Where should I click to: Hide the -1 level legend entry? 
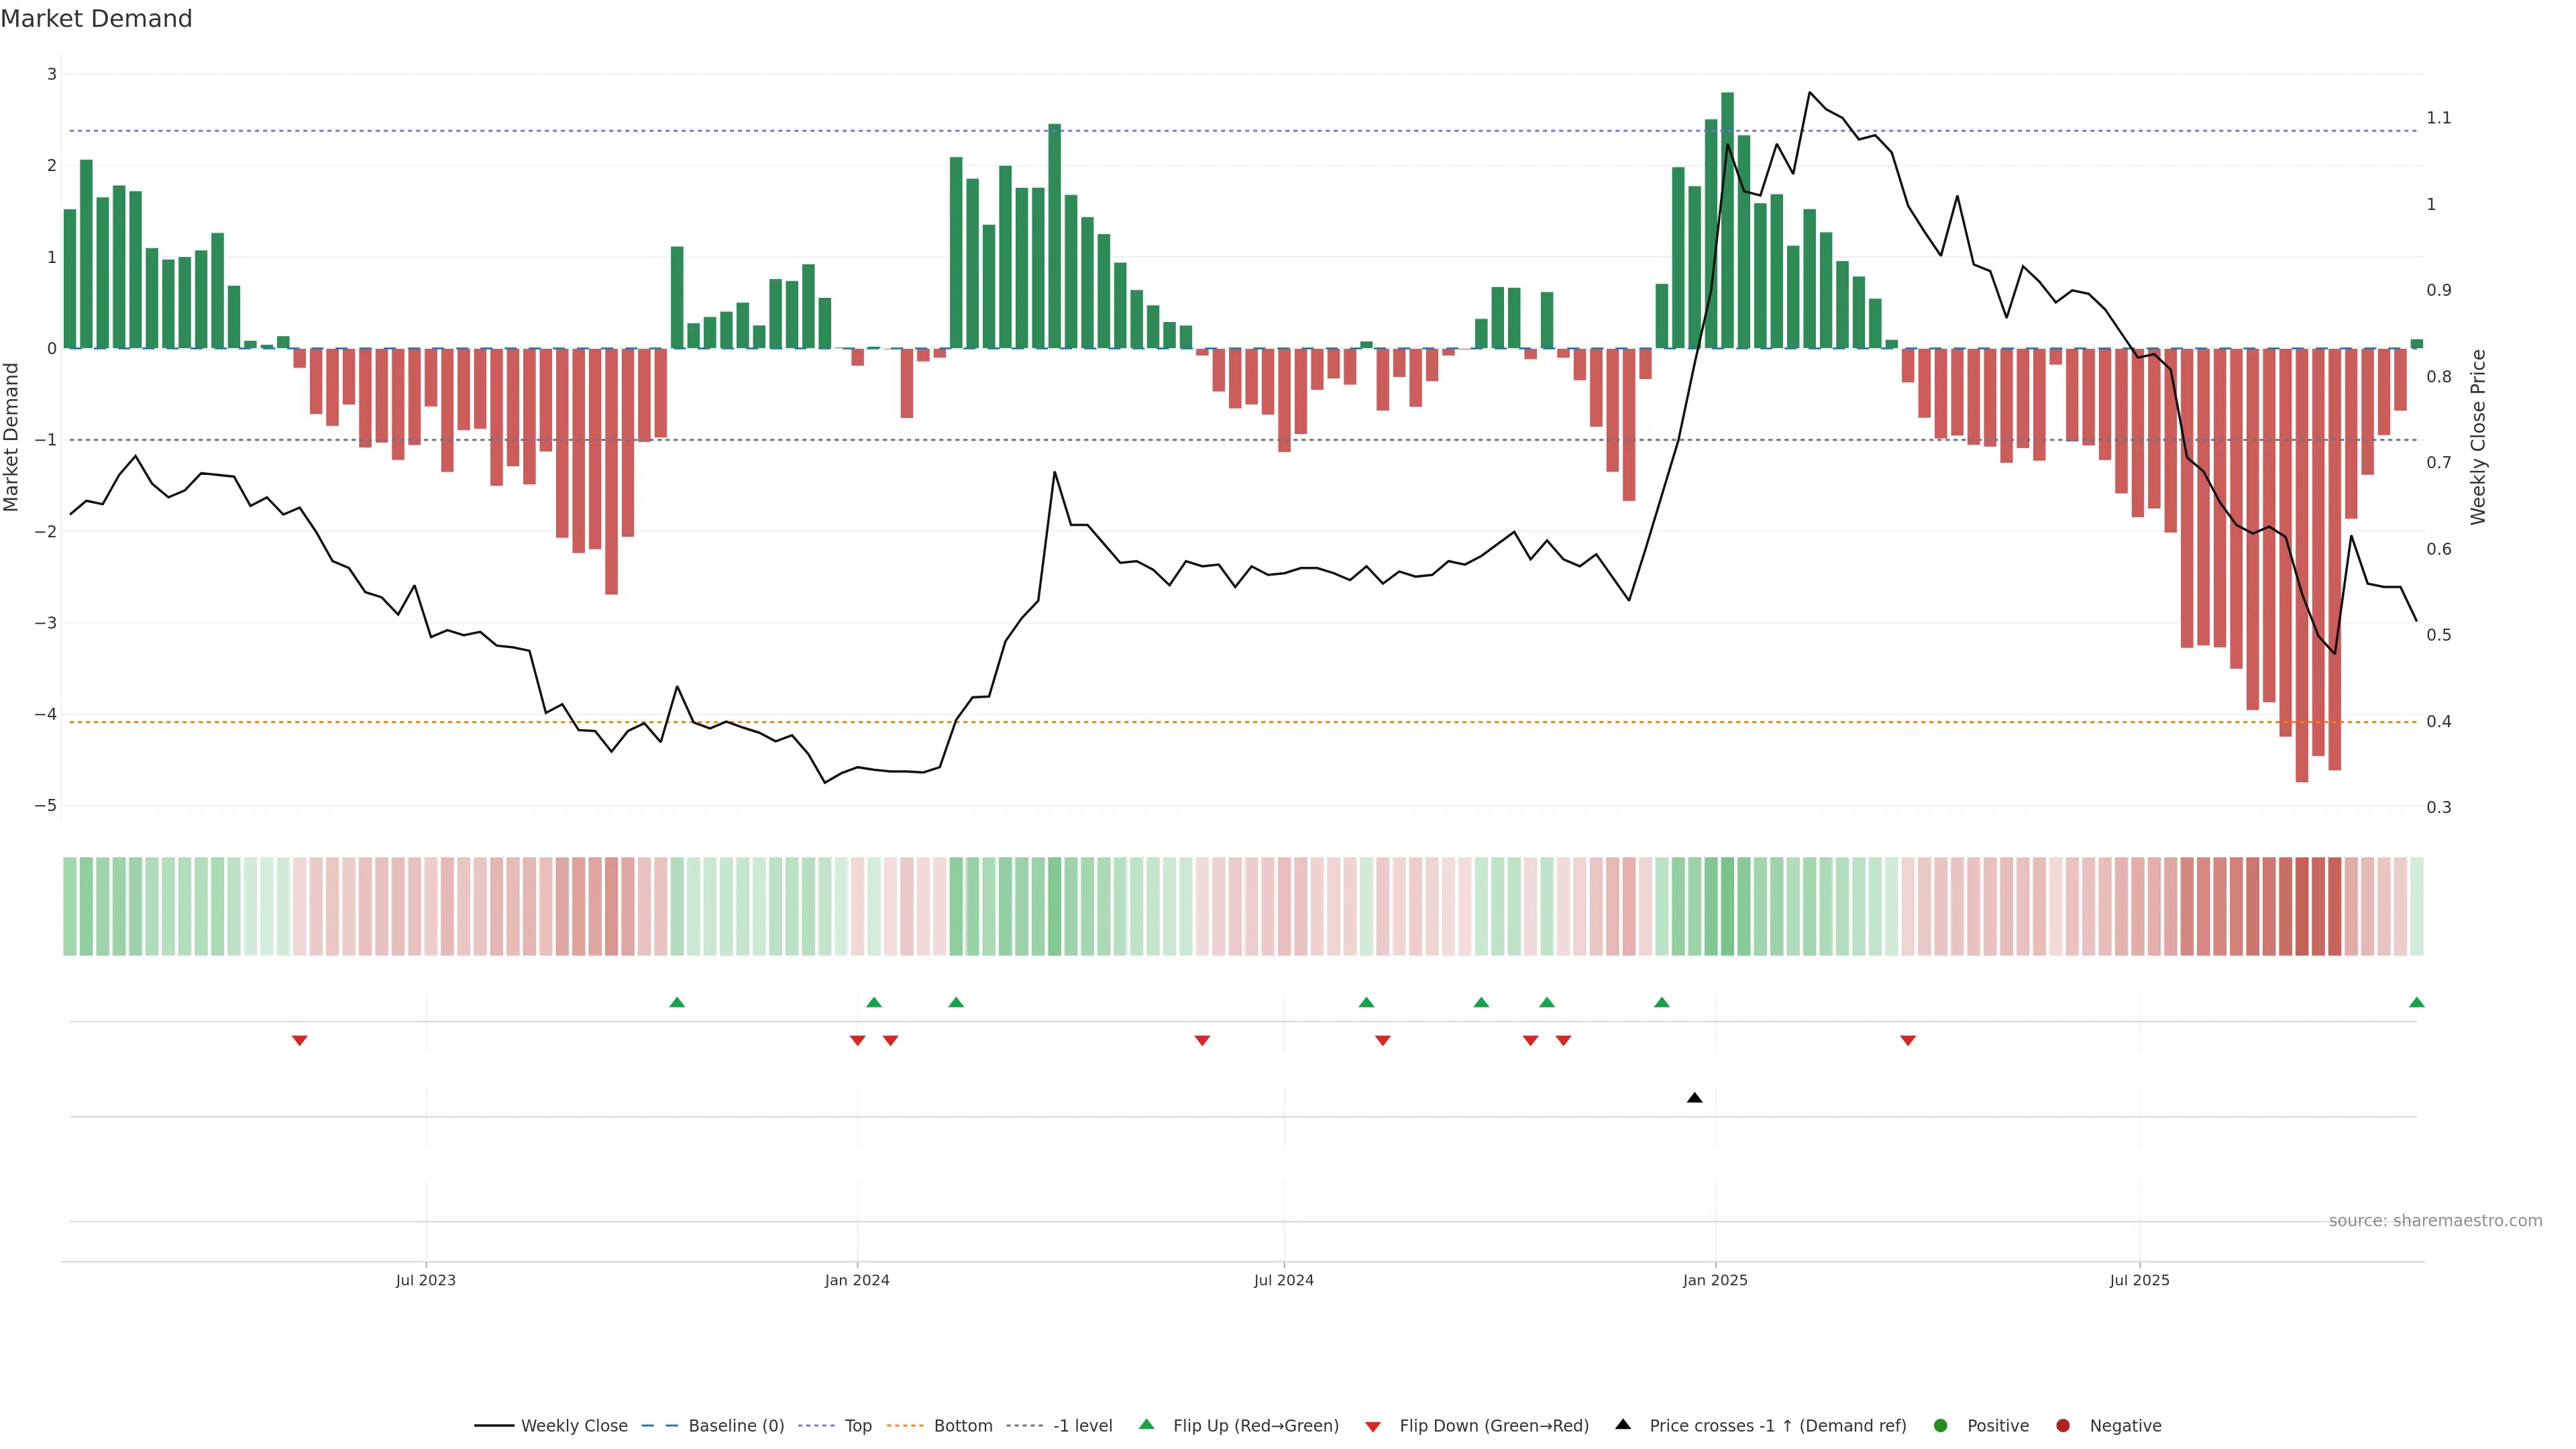1082,1426
